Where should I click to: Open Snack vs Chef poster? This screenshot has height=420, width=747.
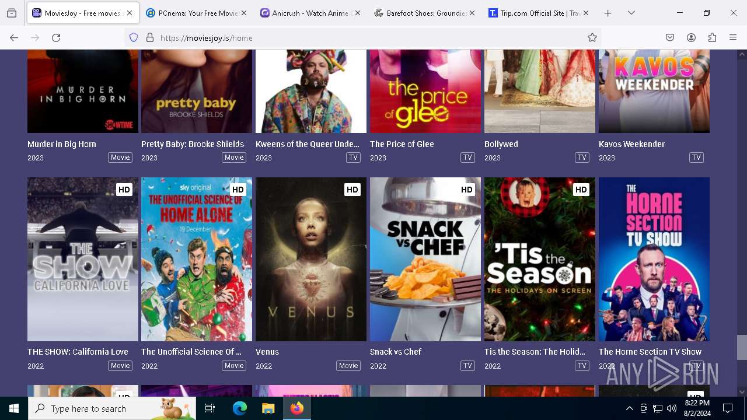[425, 259]
